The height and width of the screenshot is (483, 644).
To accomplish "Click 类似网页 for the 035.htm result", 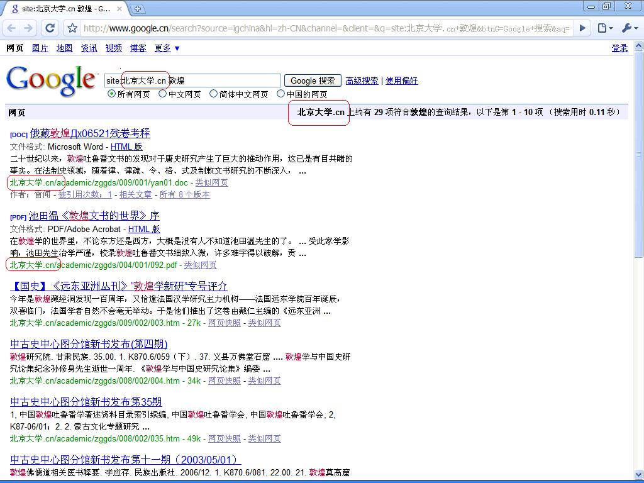I will (265, 438).
